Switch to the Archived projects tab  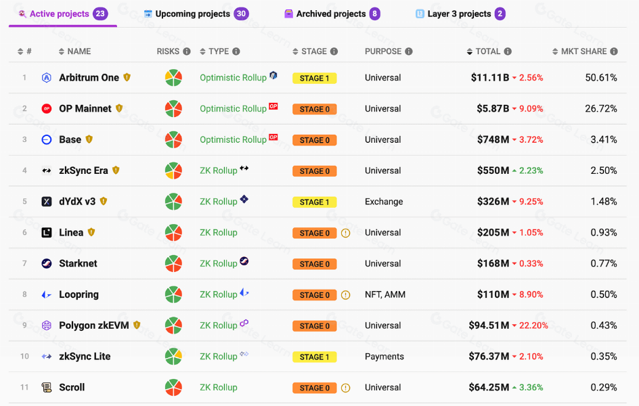[x=332, y=13]
